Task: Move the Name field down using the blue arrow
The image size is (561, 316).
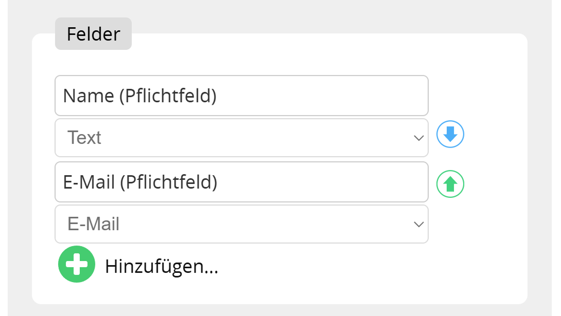Action: 450,134
